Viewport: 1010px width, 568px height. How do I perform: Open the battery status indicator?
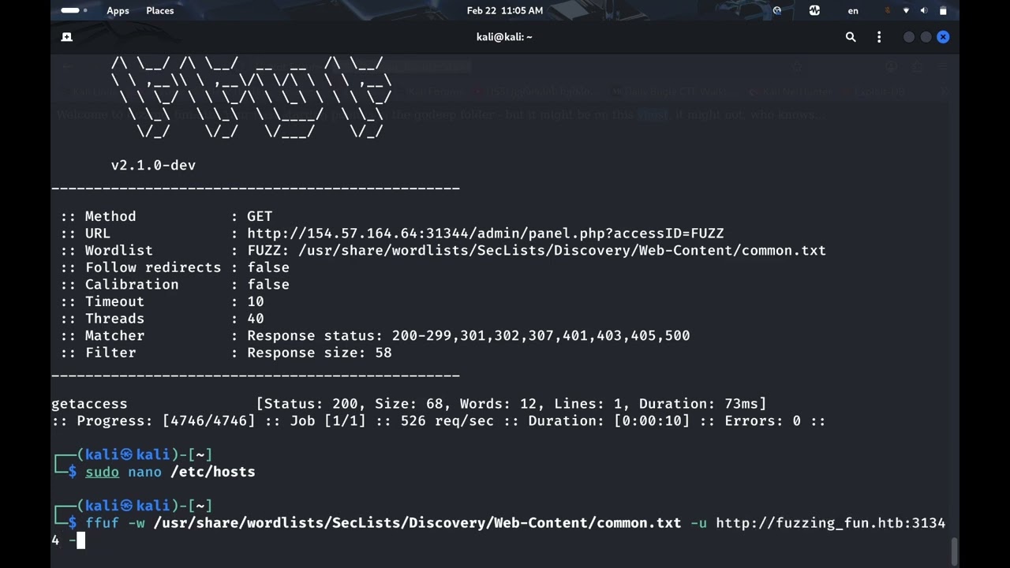tap(943, 10)
